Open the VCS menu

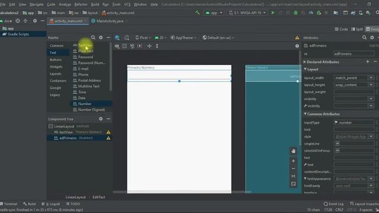point(127,4)
